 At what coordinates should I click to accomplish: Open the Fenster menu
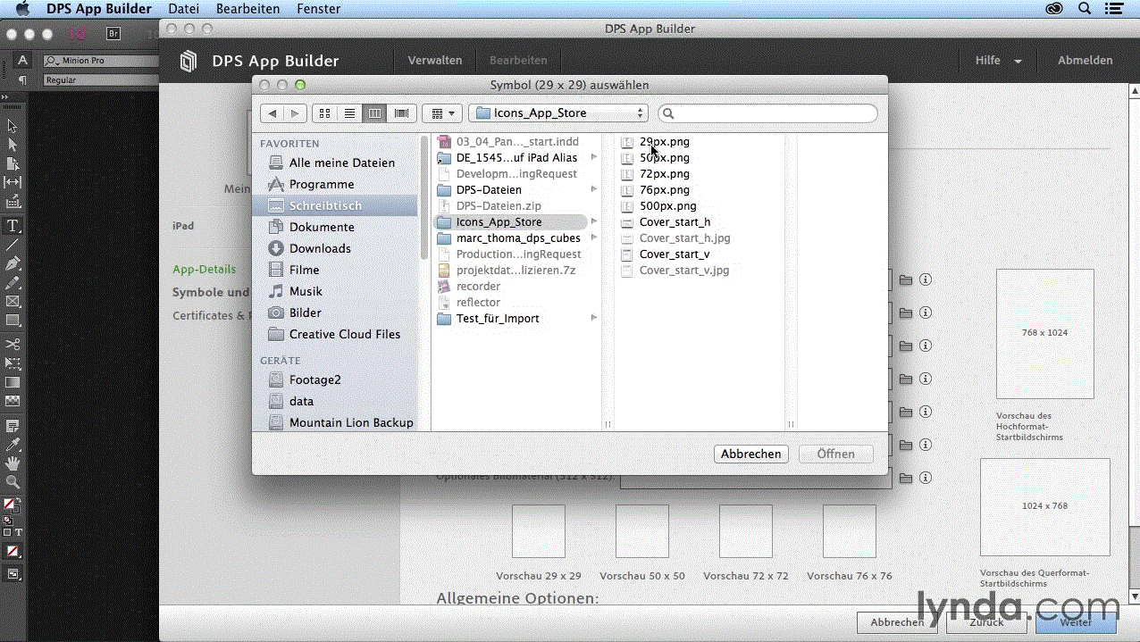point(319,9)
